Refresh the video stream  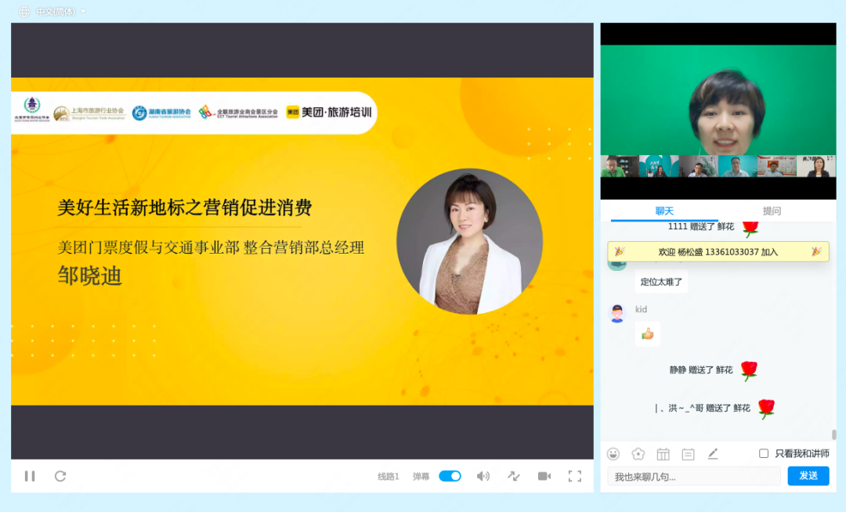[x=60, y=476]
